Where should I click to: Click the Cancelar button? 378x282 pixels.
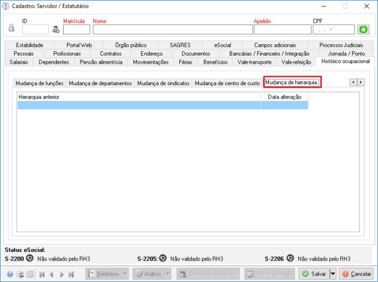coord(356,274)
